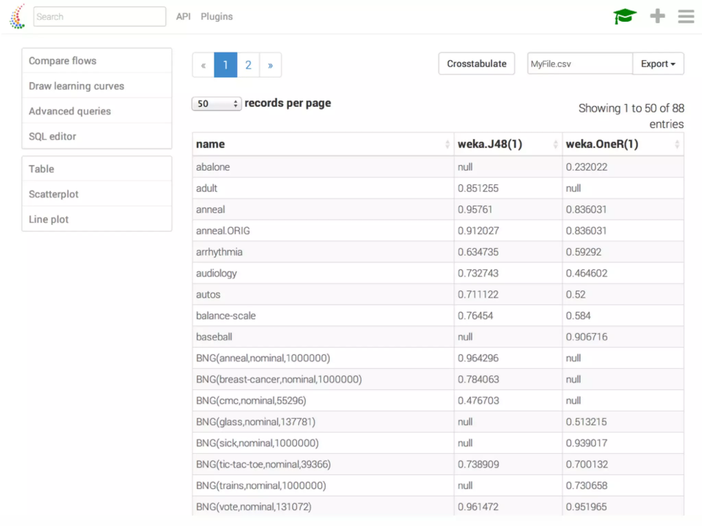Go to next page with » arrow
Screen dimensions: 702x526
tap(270, 65)
